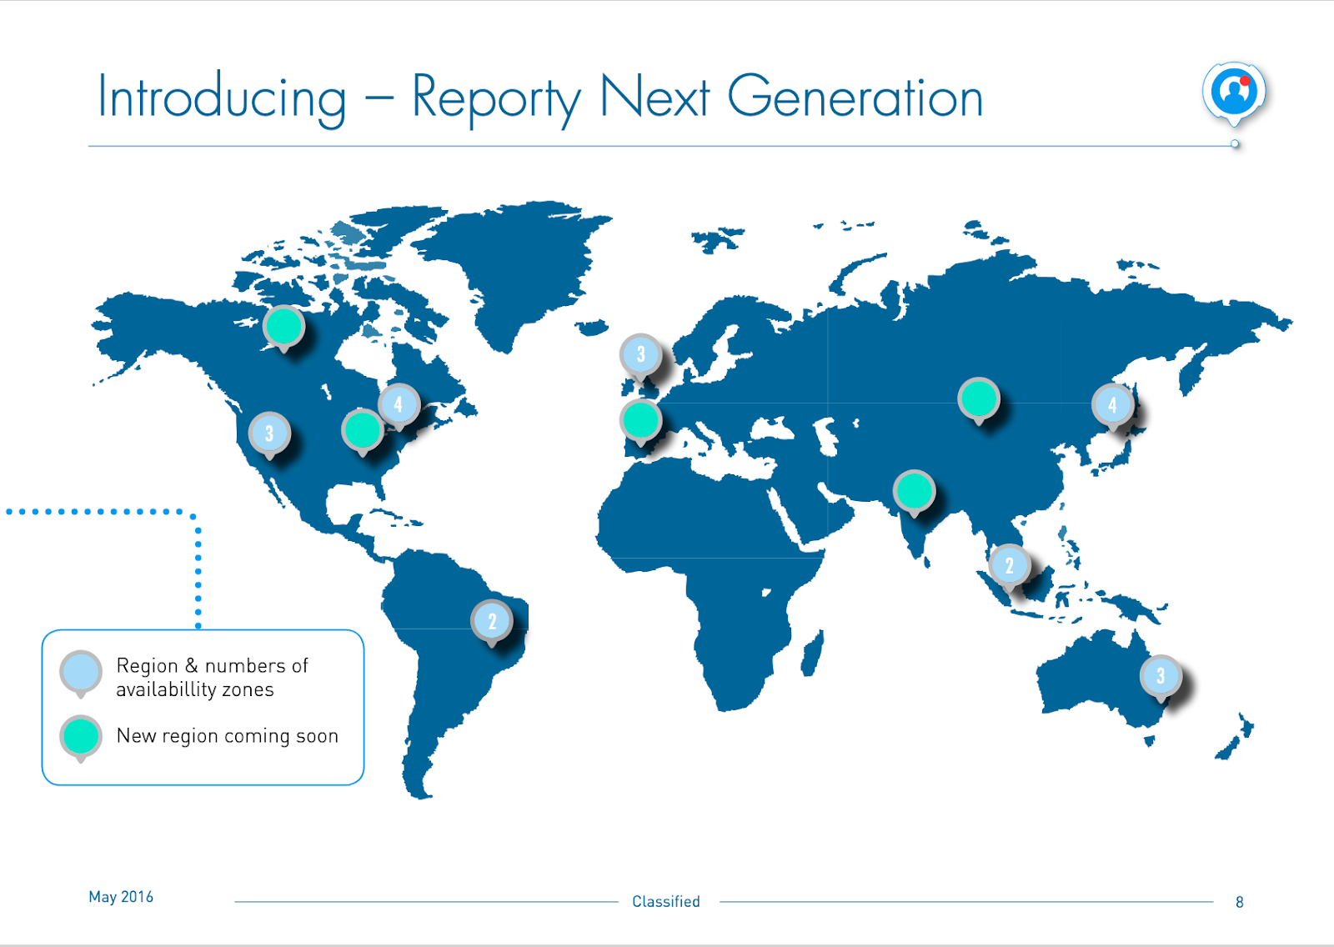Click the 'New region coming soon' legend text

click(228, 736)
